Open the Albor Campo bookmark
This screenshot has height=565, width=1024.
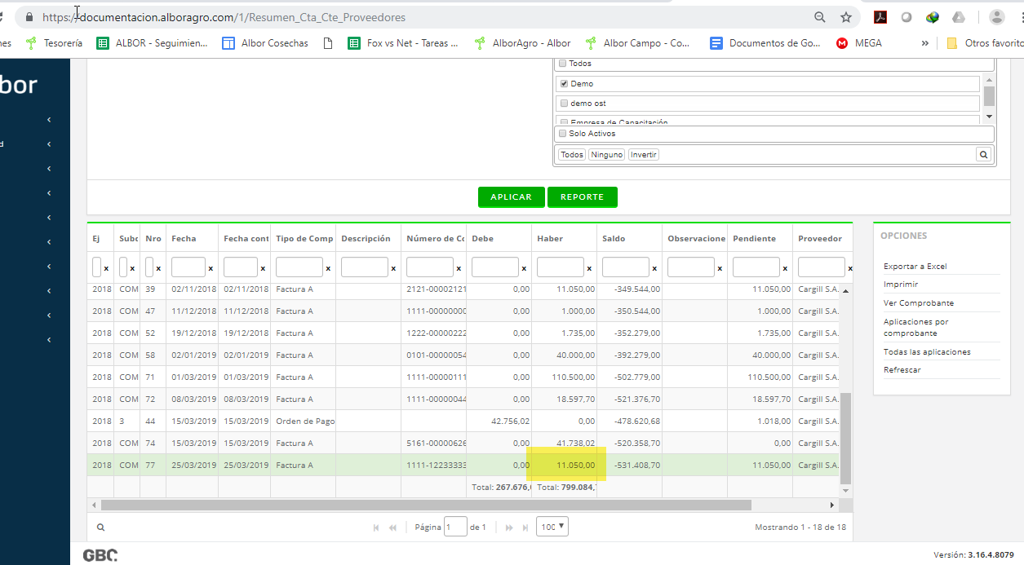(x=637, y=43)
